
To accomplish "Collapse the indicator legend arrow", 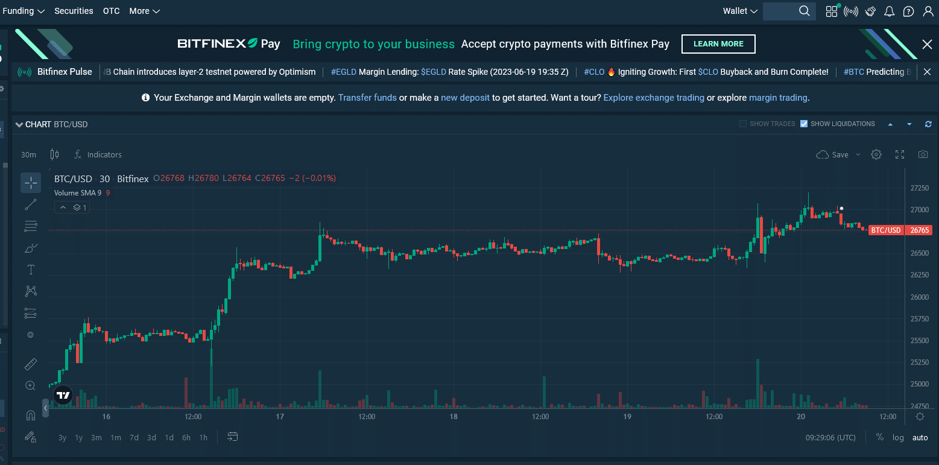I will [x=63, y=207].
